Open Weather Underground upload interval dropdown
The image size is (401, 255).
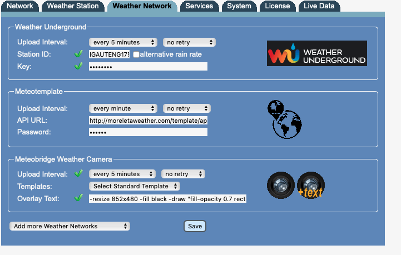coord(123,42)
